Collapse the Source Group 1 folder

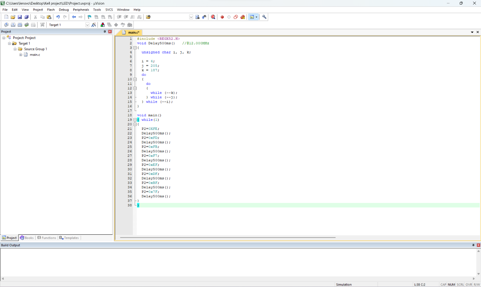pyautogui.click(x=15, y=49)
